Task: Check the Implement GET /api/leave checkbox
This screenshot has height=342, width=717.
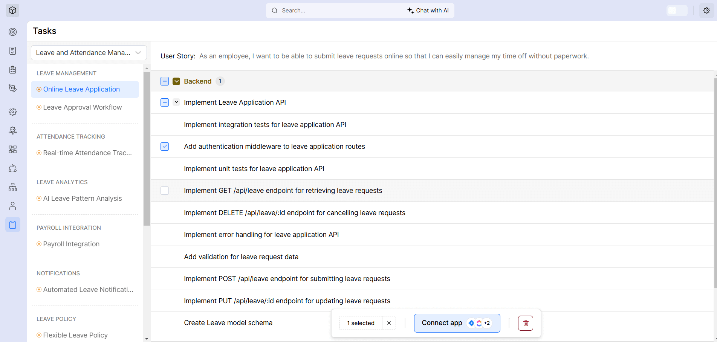Action: (165, 191)
